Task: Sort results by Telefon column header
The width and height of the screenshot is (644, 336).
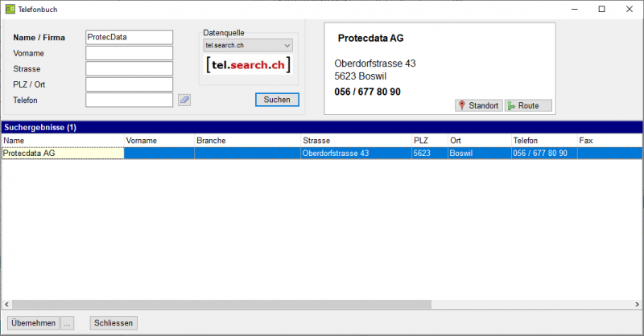Action: click(544, 141)
